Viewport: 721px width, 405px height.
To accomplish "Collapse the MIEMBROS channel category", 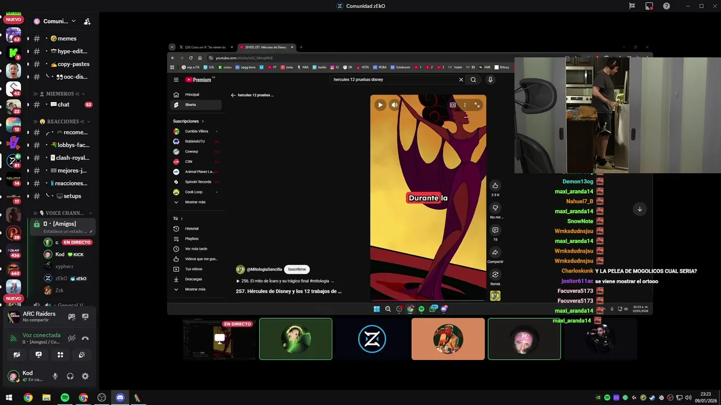I will point(59,94).
